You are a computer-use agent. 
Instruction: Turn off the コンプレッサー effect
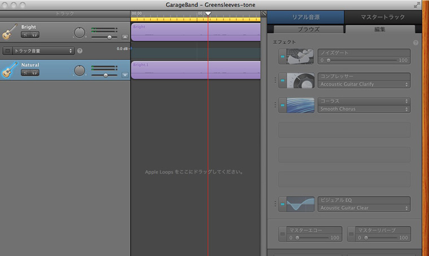click(x=283, y=81)
